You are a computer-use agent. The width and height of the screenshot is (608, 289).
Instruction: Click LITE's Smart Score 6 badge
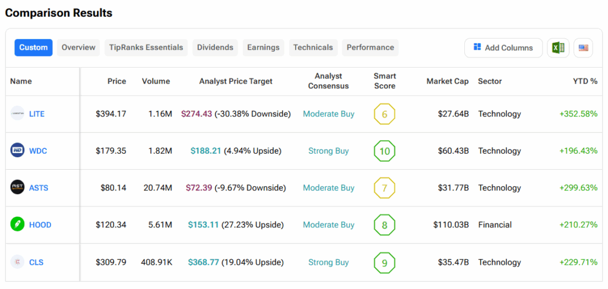pyautogui.click(x=384, y=114)
